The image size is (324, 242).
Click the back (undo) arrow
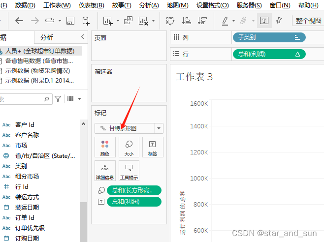(19, 21)
